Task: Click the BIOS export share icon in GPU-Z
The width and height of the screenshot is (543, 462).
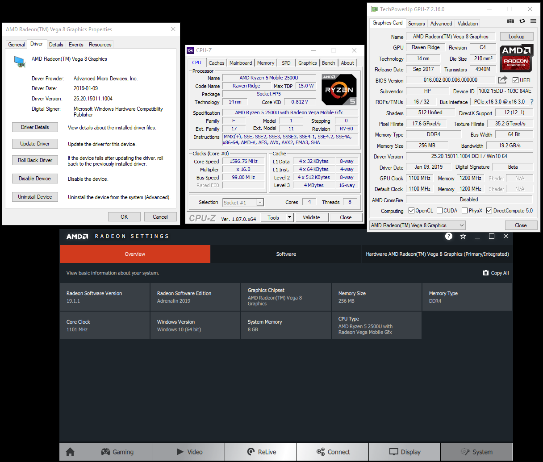Action: [502, 80]
